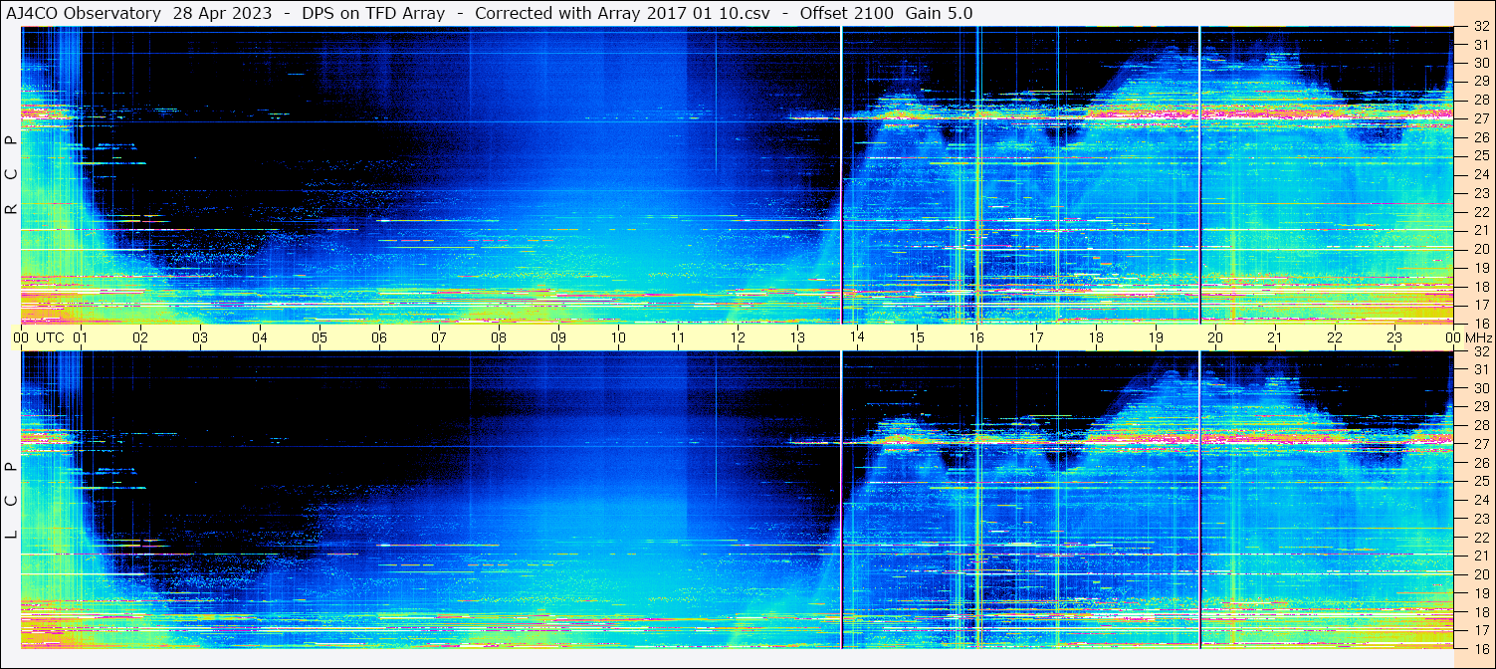
Task: Click the RCP label beside upper spectrogram
Action: coord(11,175)
